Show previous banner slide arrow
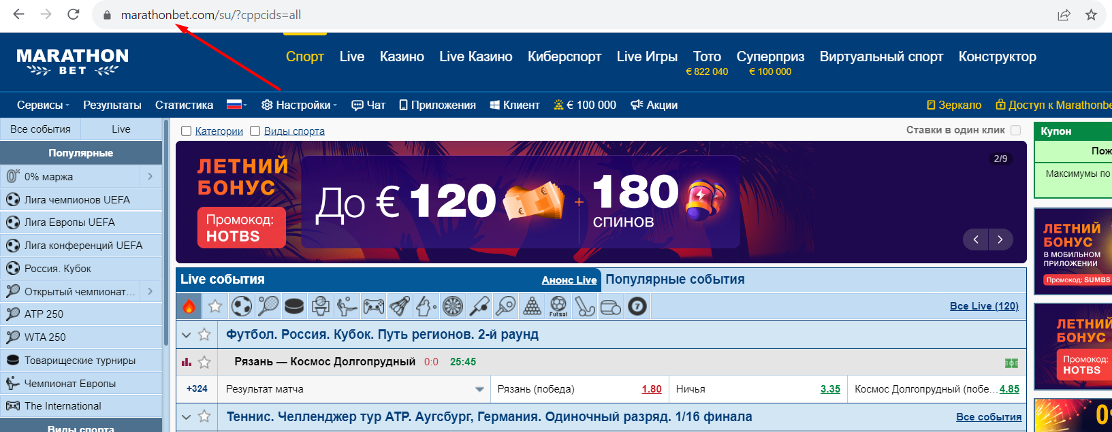Image resolution: width=1112 pixels, height=432 pixels. coord(976,239)
